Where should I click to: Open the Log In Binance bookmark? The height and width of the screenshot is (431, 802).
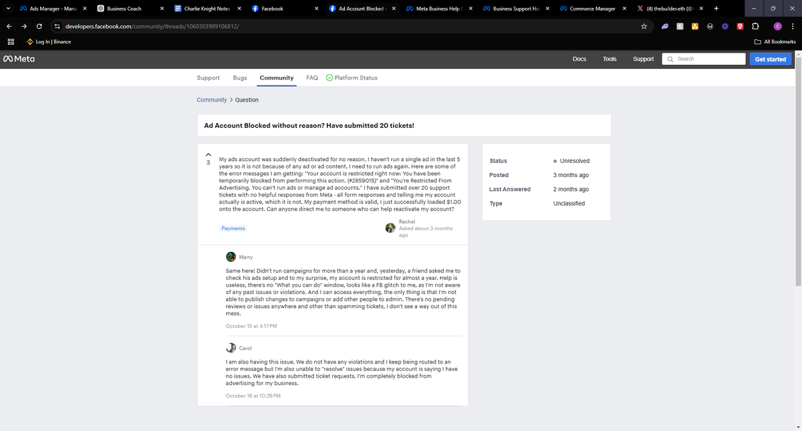(49, 41)
